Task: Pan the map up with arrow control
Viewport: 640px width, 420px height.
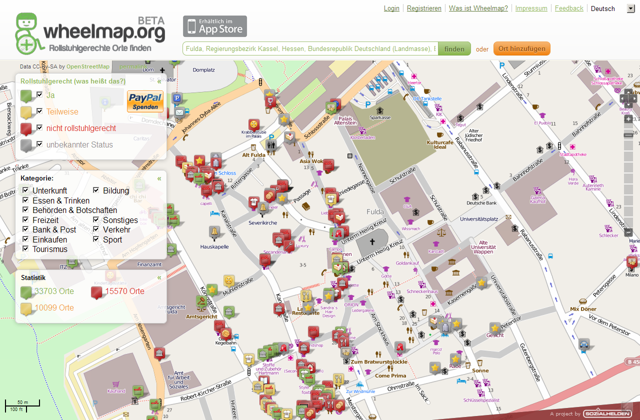Action: (628, 92)
